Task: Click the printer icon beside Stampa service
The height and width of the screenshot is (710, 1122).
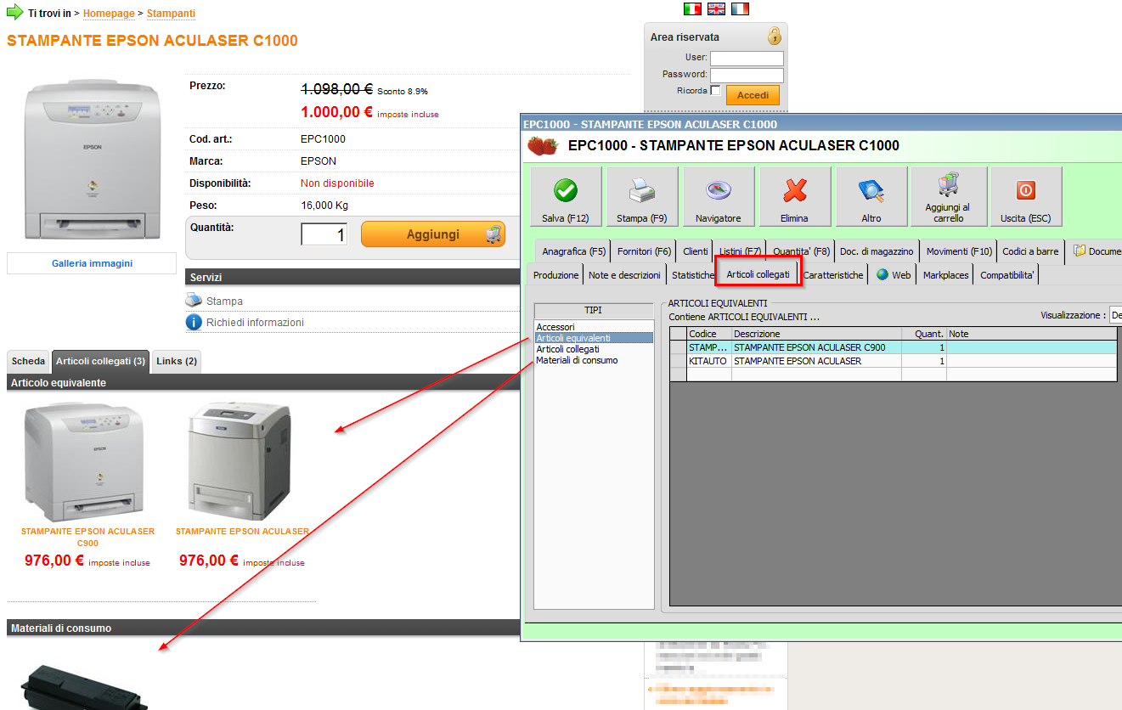Action: click(x=194, y=301)
